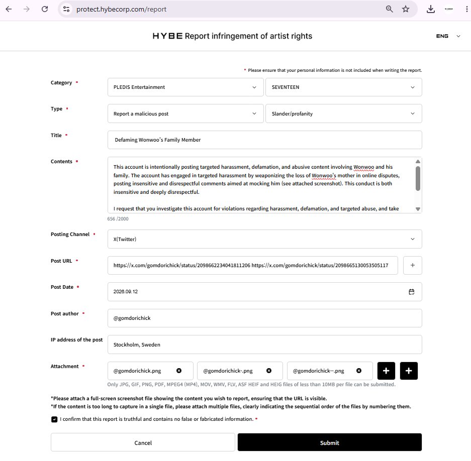Click the Contents scrollbar thumb
Screen dimensions: 471x461
(418, 178)
